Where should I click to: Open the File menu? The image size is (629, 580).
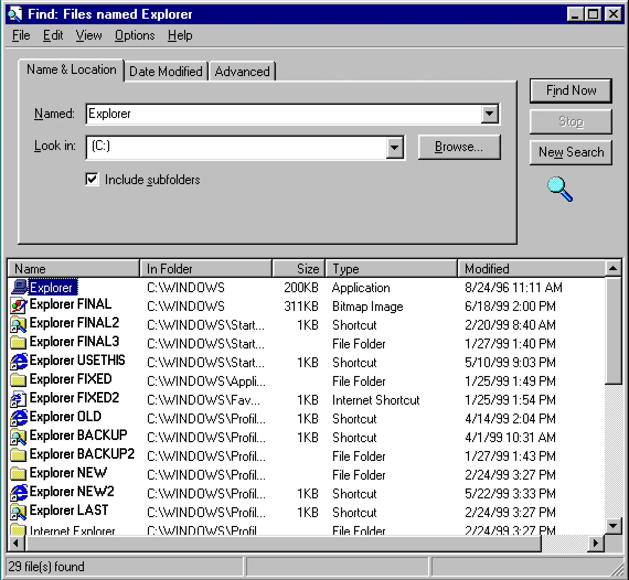point(21,35)
